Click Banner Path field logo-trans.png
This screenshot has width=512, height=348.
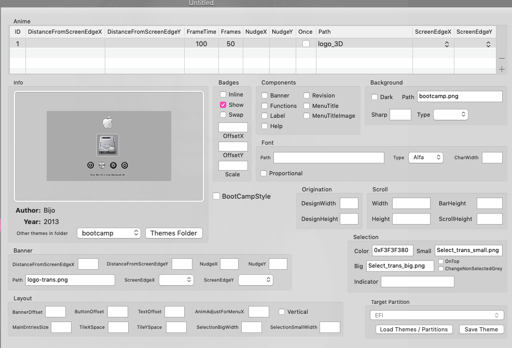[70, 280]
